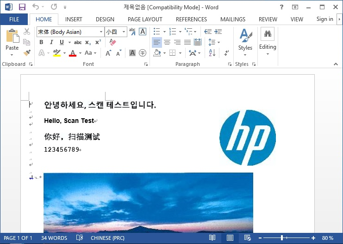343x244 pixels.
Task: Justify paragraph text
Action: click(187, 42)
